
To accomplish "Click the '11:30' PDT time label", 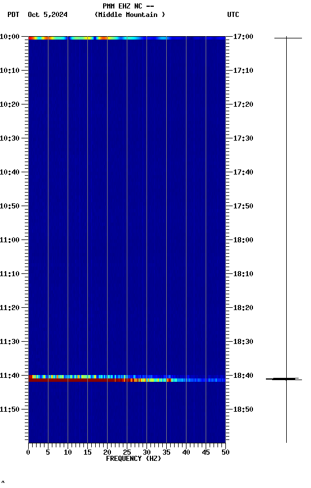I will (x=10, y=342).
